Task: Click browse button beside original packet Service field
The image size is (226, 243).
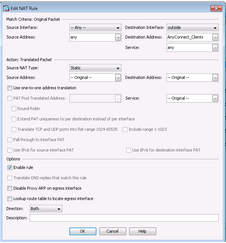Action: click(215, 48)
